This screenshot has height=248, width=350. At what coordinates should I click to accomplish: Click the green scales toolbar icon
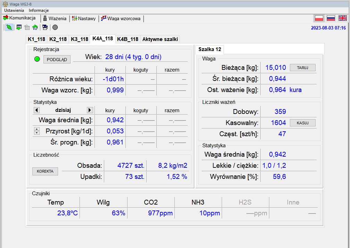35,27
